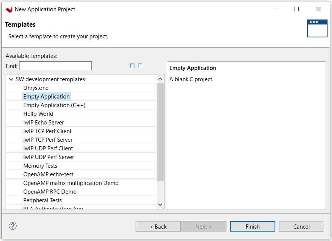Click the template list scroll up arrow
The width and height of the screenshot is (332, 241).
tap(160, 79)
